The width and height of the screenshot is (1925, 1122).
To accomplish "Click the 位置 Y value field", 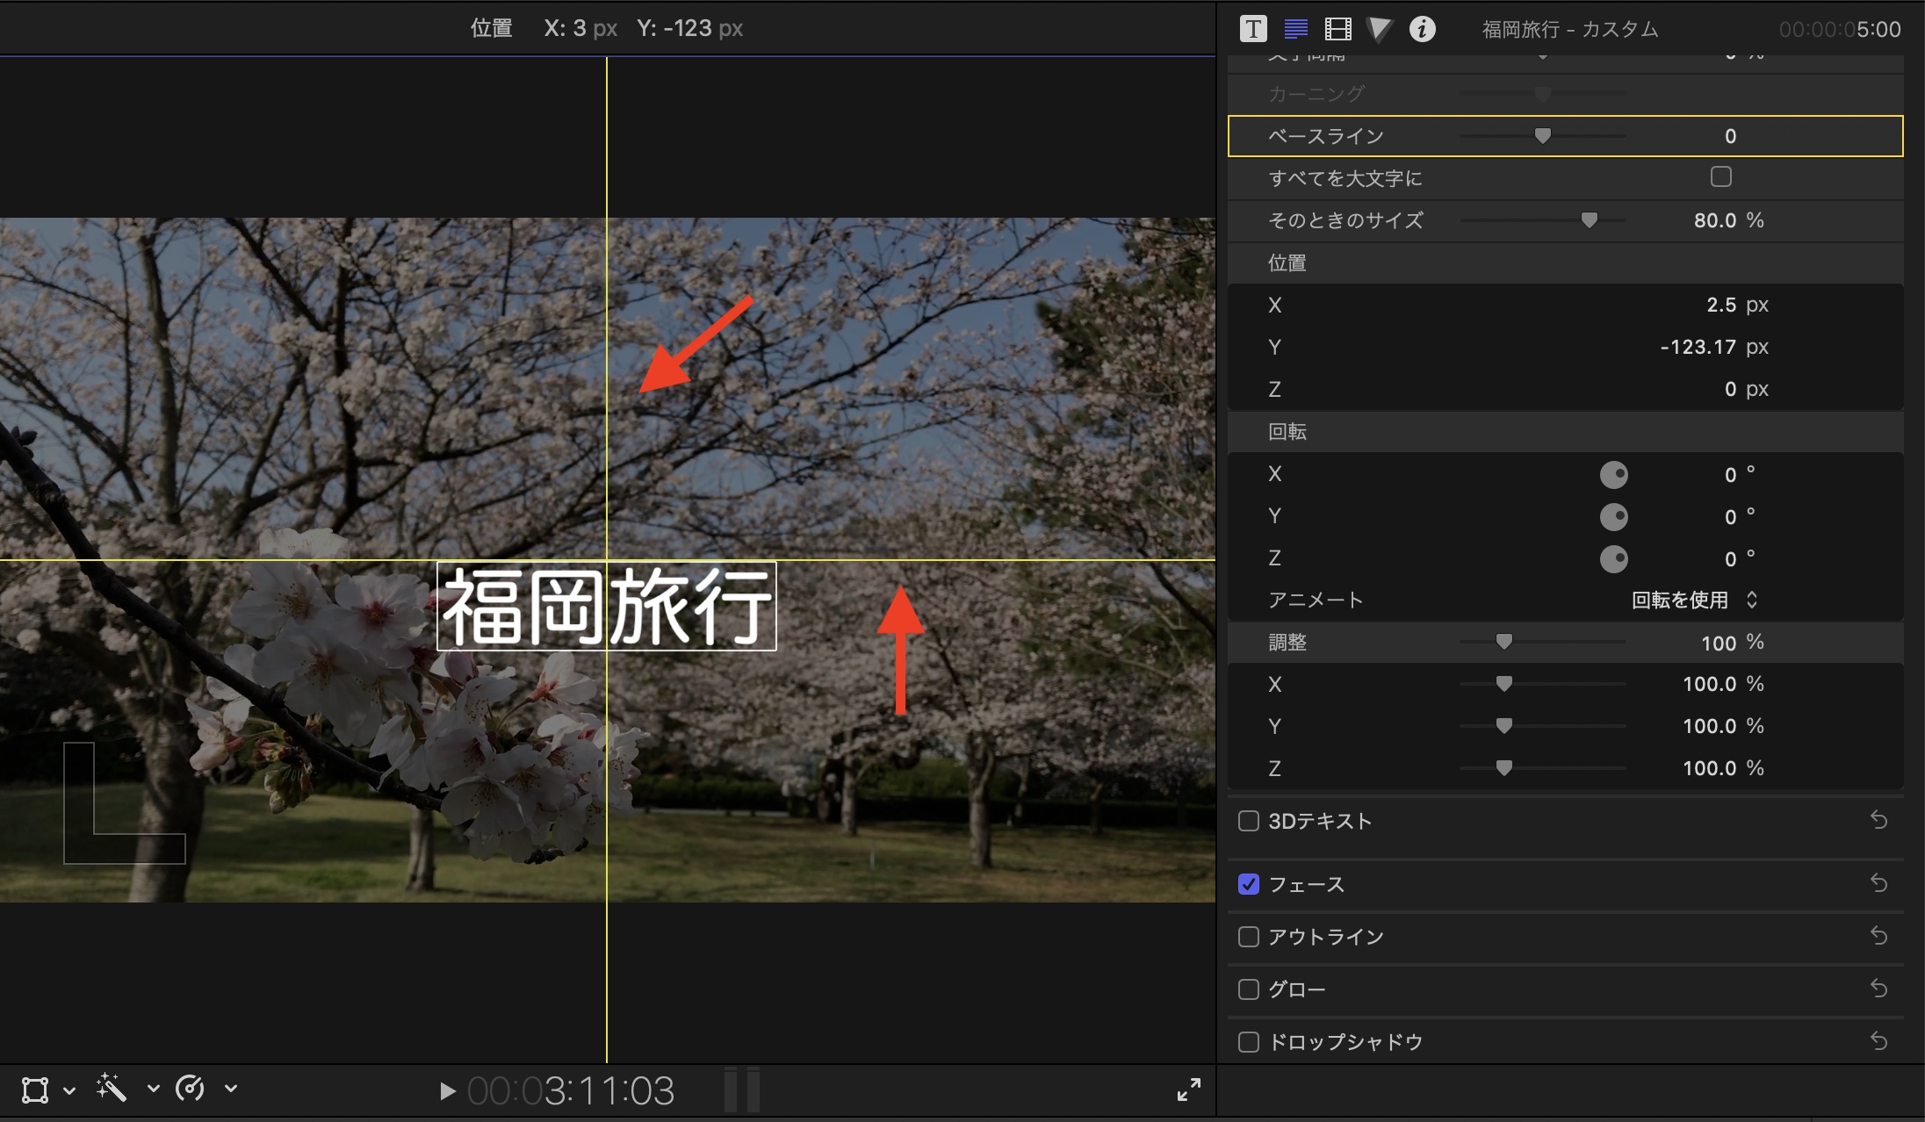I will click(1698, 347).
